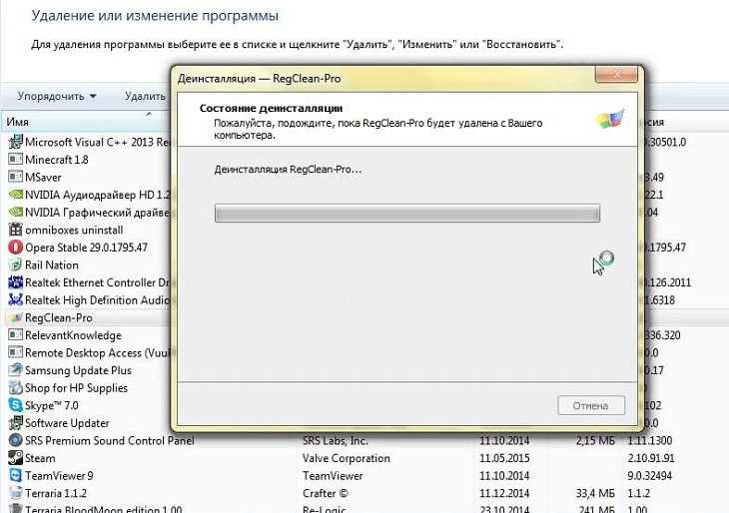Click the version 9.0.32494 cell
The height and width of the screenshot is (513, 729).
coord(649,476)
